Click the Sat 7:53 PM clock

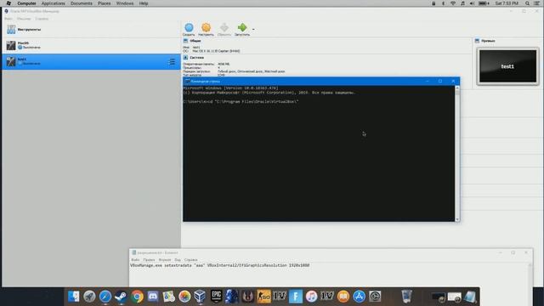(x=507, y=3)
